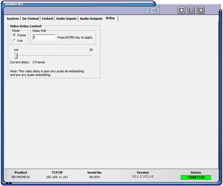The width and height of the screenshot is (223, 186).
Task: Click the Delay Edit input field
Action: [44, 37]
